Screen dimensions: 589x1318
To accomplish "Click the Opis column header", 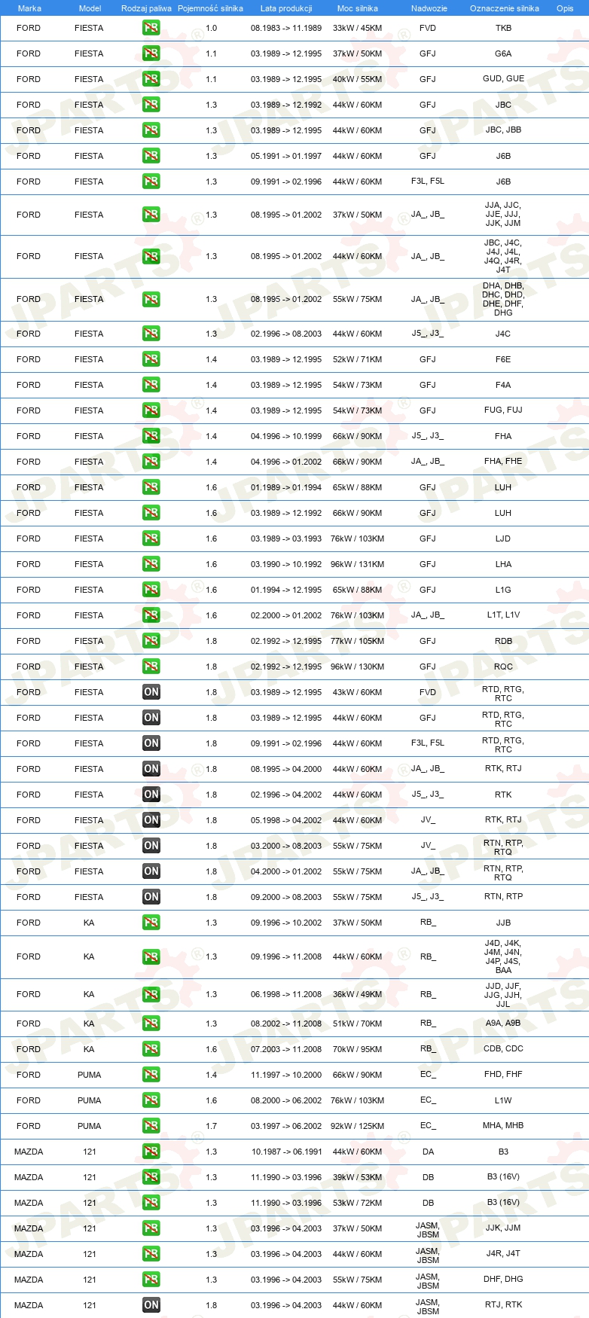I will click(x=565, y=8).
